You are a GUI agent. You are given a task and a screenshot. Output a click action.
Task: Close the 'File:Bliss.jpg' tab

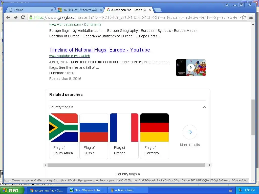(x=101, y=10)
